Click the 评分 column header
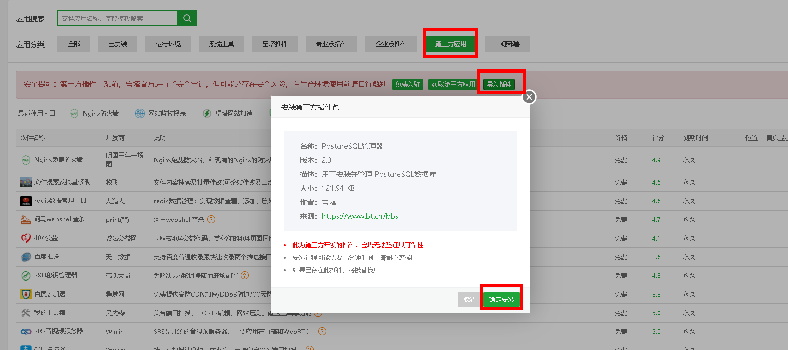Screen dimensions: 788x350 (x=658, y=138)
